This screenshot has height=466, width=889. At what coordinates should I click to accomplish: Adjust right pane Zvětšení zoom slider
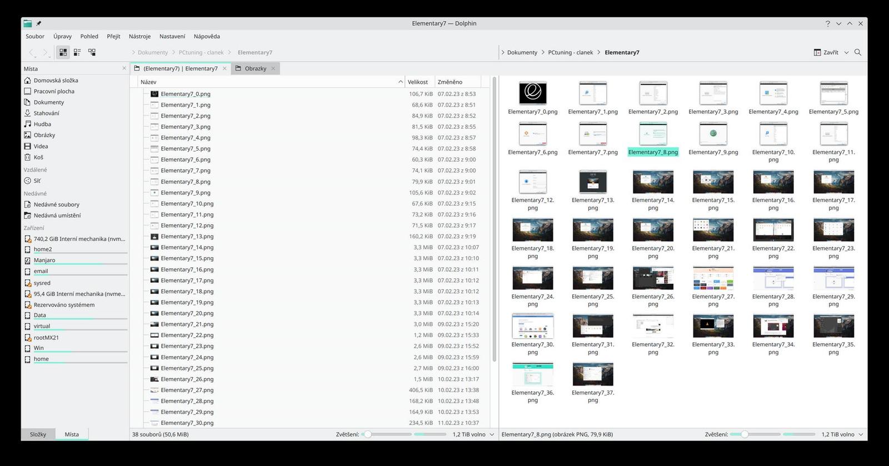[756, 434]
